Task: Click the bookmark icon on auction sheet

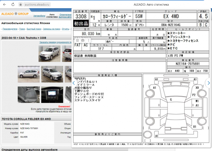Action: tap(77, 40)
